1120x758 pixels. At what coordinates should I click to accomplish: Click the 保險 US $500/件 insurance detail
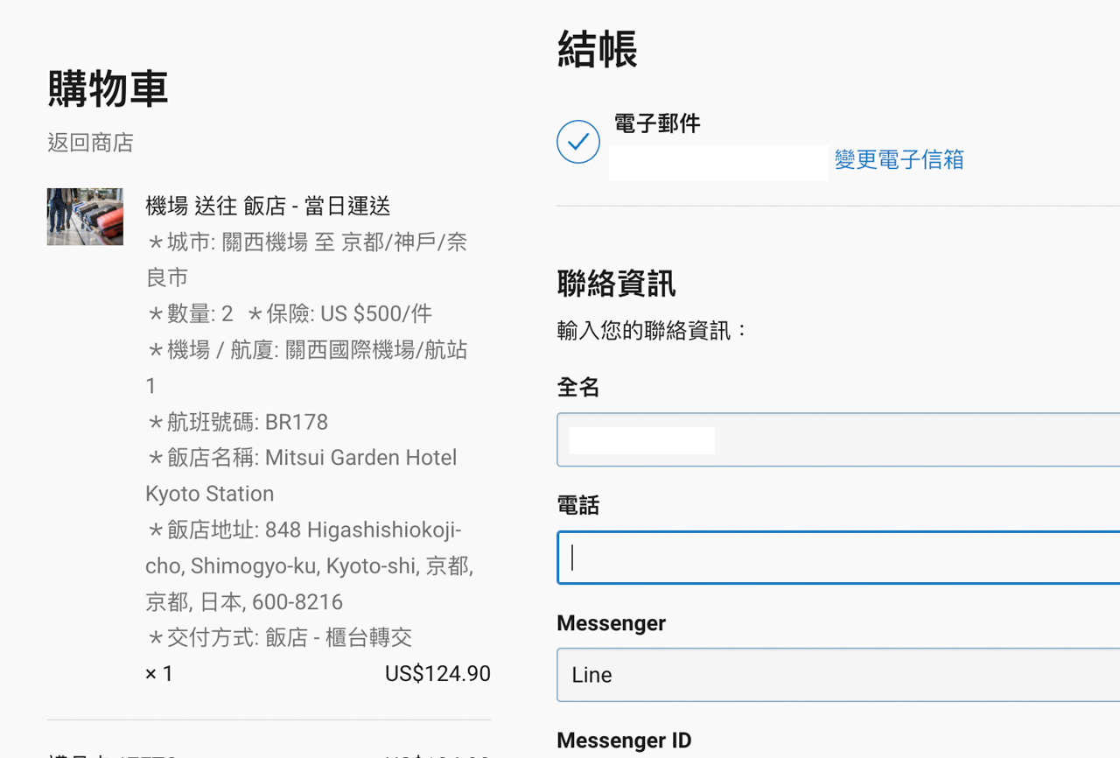[x=339, y=314]
